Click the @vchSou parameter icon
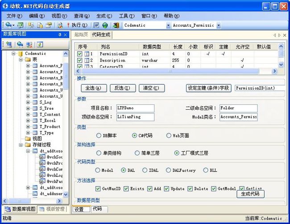The height and width of the screenshot is (224, 290). tap(42, 157)
